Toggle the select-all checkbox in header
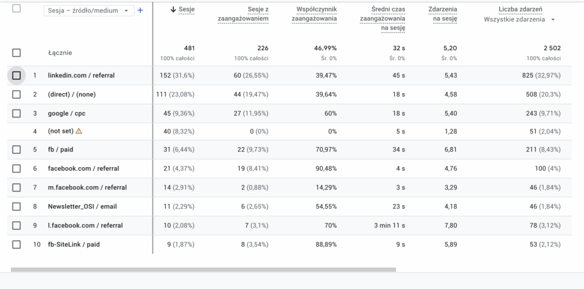This screenshot has width=584, height=289. pos(17,9)
